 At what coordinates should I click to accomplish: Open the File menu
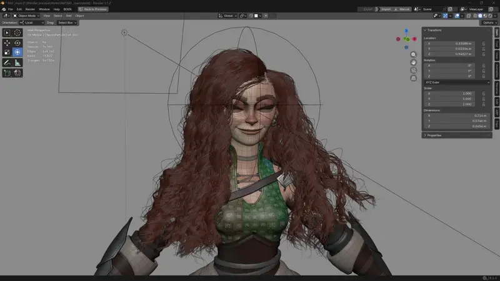pos(10,9)
